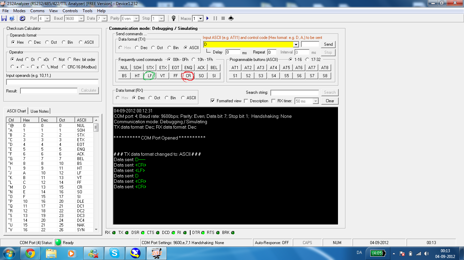Viewport: 464px width, 260px height.
Task: Click the DSR indicator LED
Action: pyautogui.click(x=143, y=233)
